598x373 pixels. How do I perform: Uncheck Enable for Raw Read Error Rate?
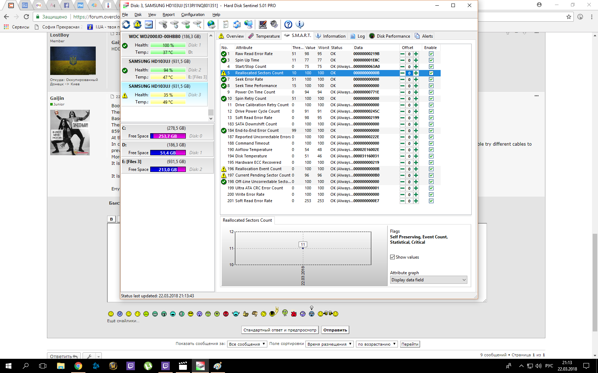point(431,54)
